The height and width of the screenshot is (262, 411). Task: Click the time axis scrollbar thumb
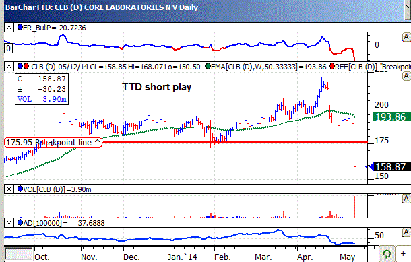19,254
